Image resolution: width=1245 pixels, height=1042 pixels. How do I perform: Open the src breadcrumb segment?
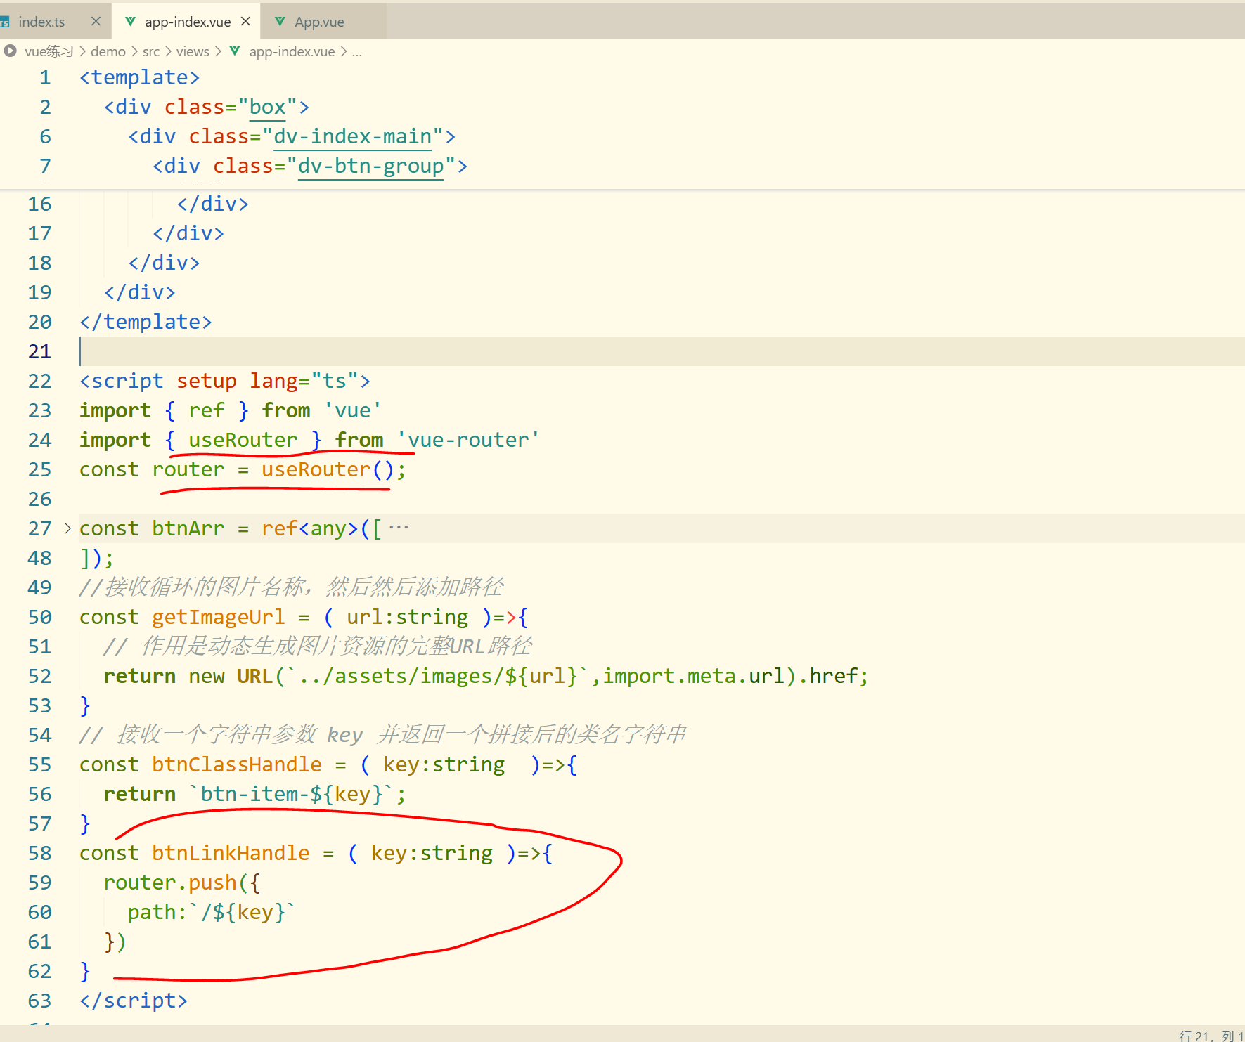[150, 51]
